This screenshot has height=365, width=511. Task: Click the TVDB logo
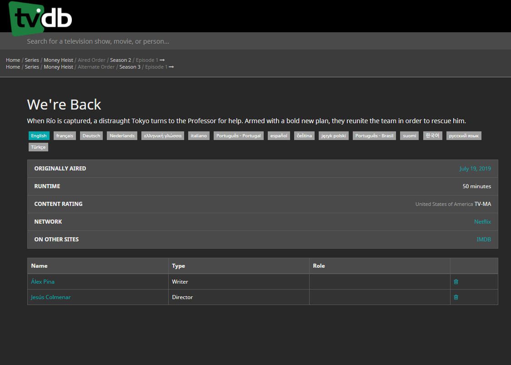click(40, 18)
